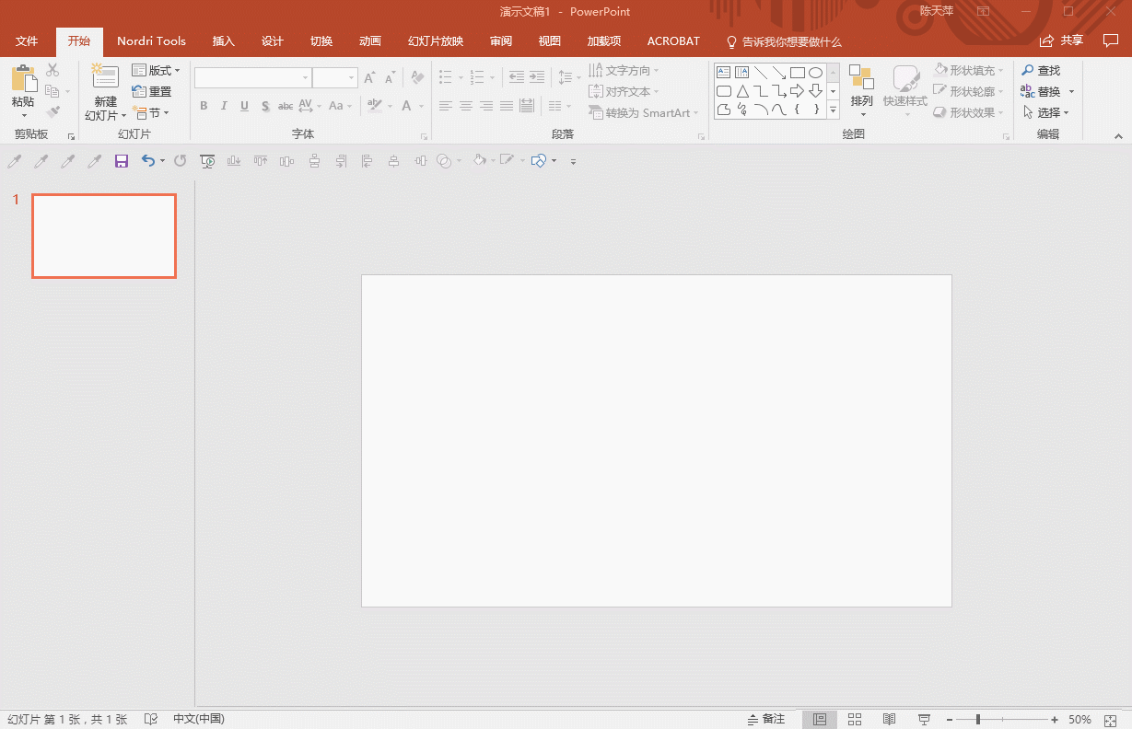Select the slide 1 thumbnail

tap(104, 236)
